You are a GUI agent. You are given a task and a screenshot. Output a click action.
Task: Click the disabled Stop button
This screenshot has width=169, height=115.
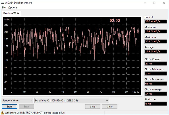26,107
